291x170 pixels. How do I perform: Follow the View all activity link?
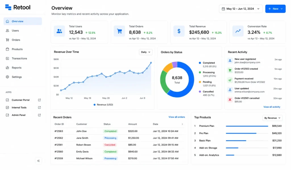tap(272, 107)
